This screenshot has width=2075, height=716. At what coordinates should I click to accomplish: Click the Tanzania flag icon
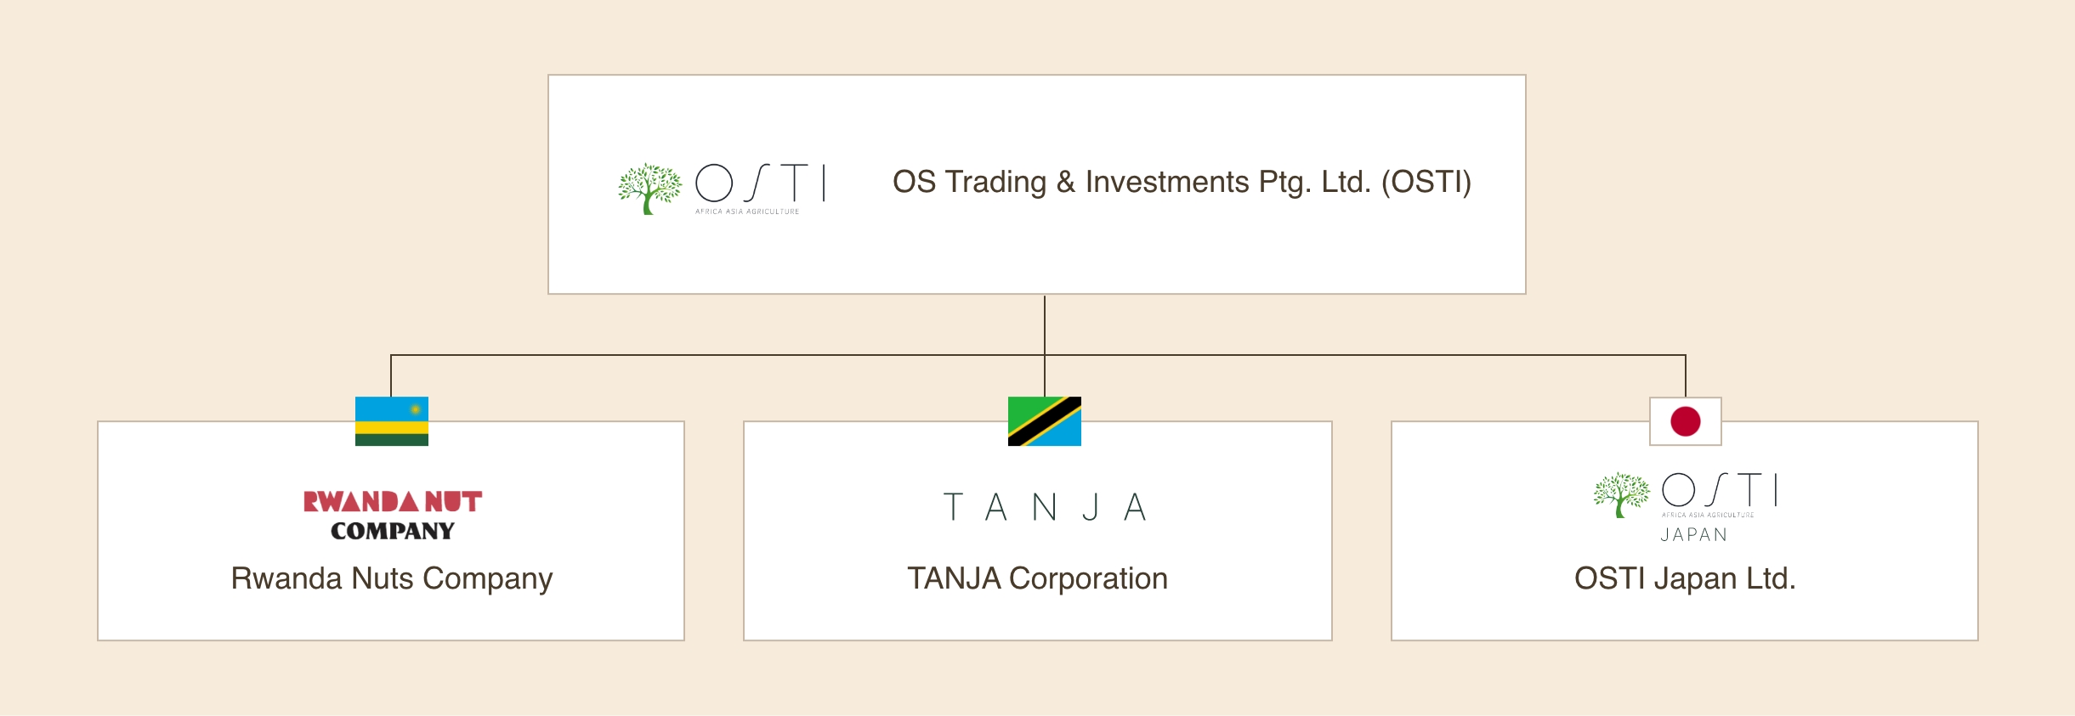pyautogui.click(x=1044, y=420)
